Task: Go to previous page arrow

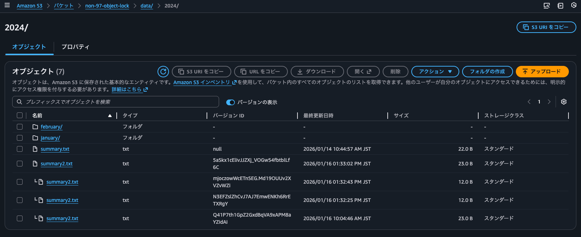Action: pyautogui.click(x=529, y=102)
